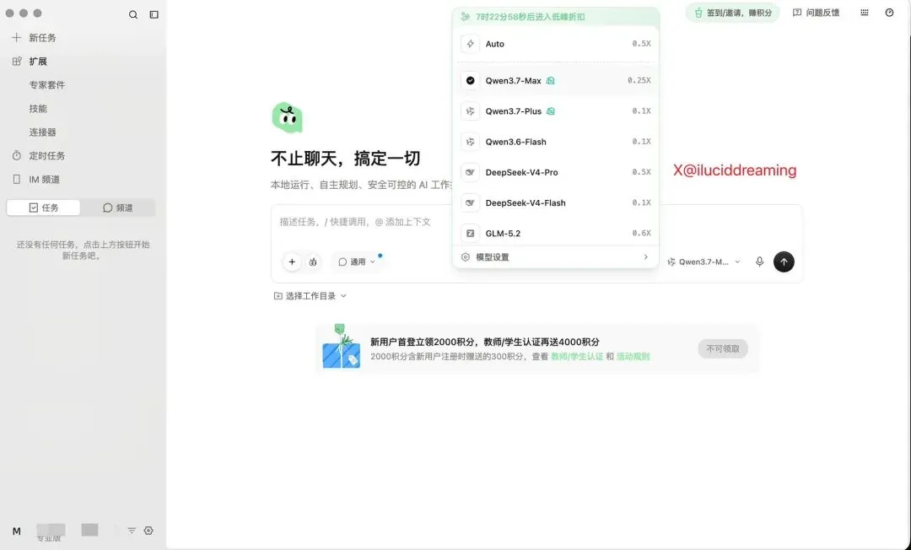
Task: Open IM 频道 in the sidebar
Action: click(44, 180)
